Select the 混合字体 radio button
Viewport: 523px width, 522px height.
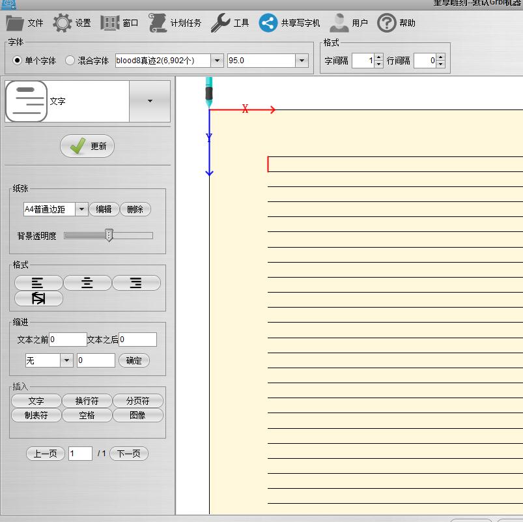coord(70,61)
